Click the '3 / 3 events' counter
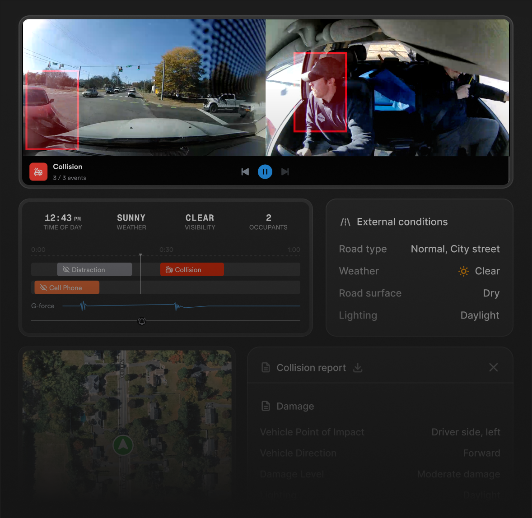The image size is (532, 518). (70, 178)
